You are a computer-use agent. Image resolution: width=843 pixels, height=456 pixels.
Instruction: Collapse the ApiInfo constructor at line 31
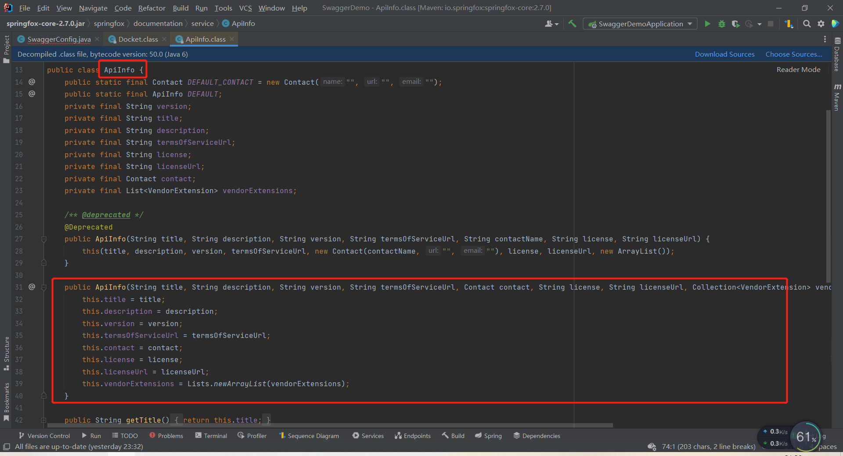click(x=43, y=287)
